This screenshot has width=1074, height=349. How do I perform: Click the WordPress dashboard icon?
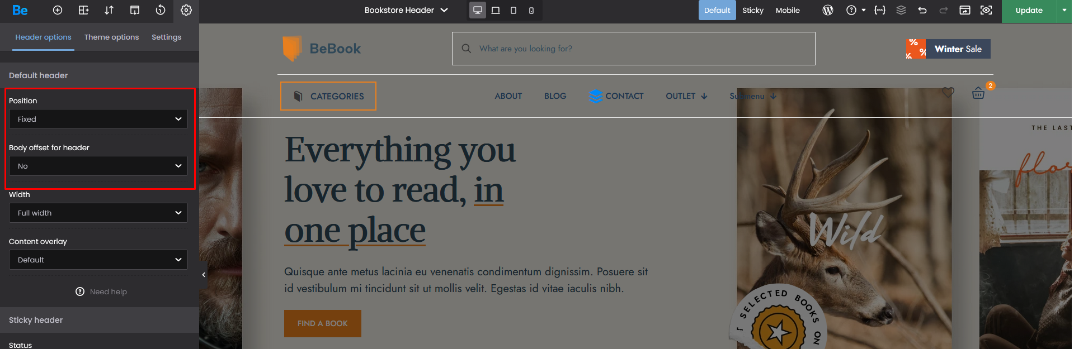[828, 10]
